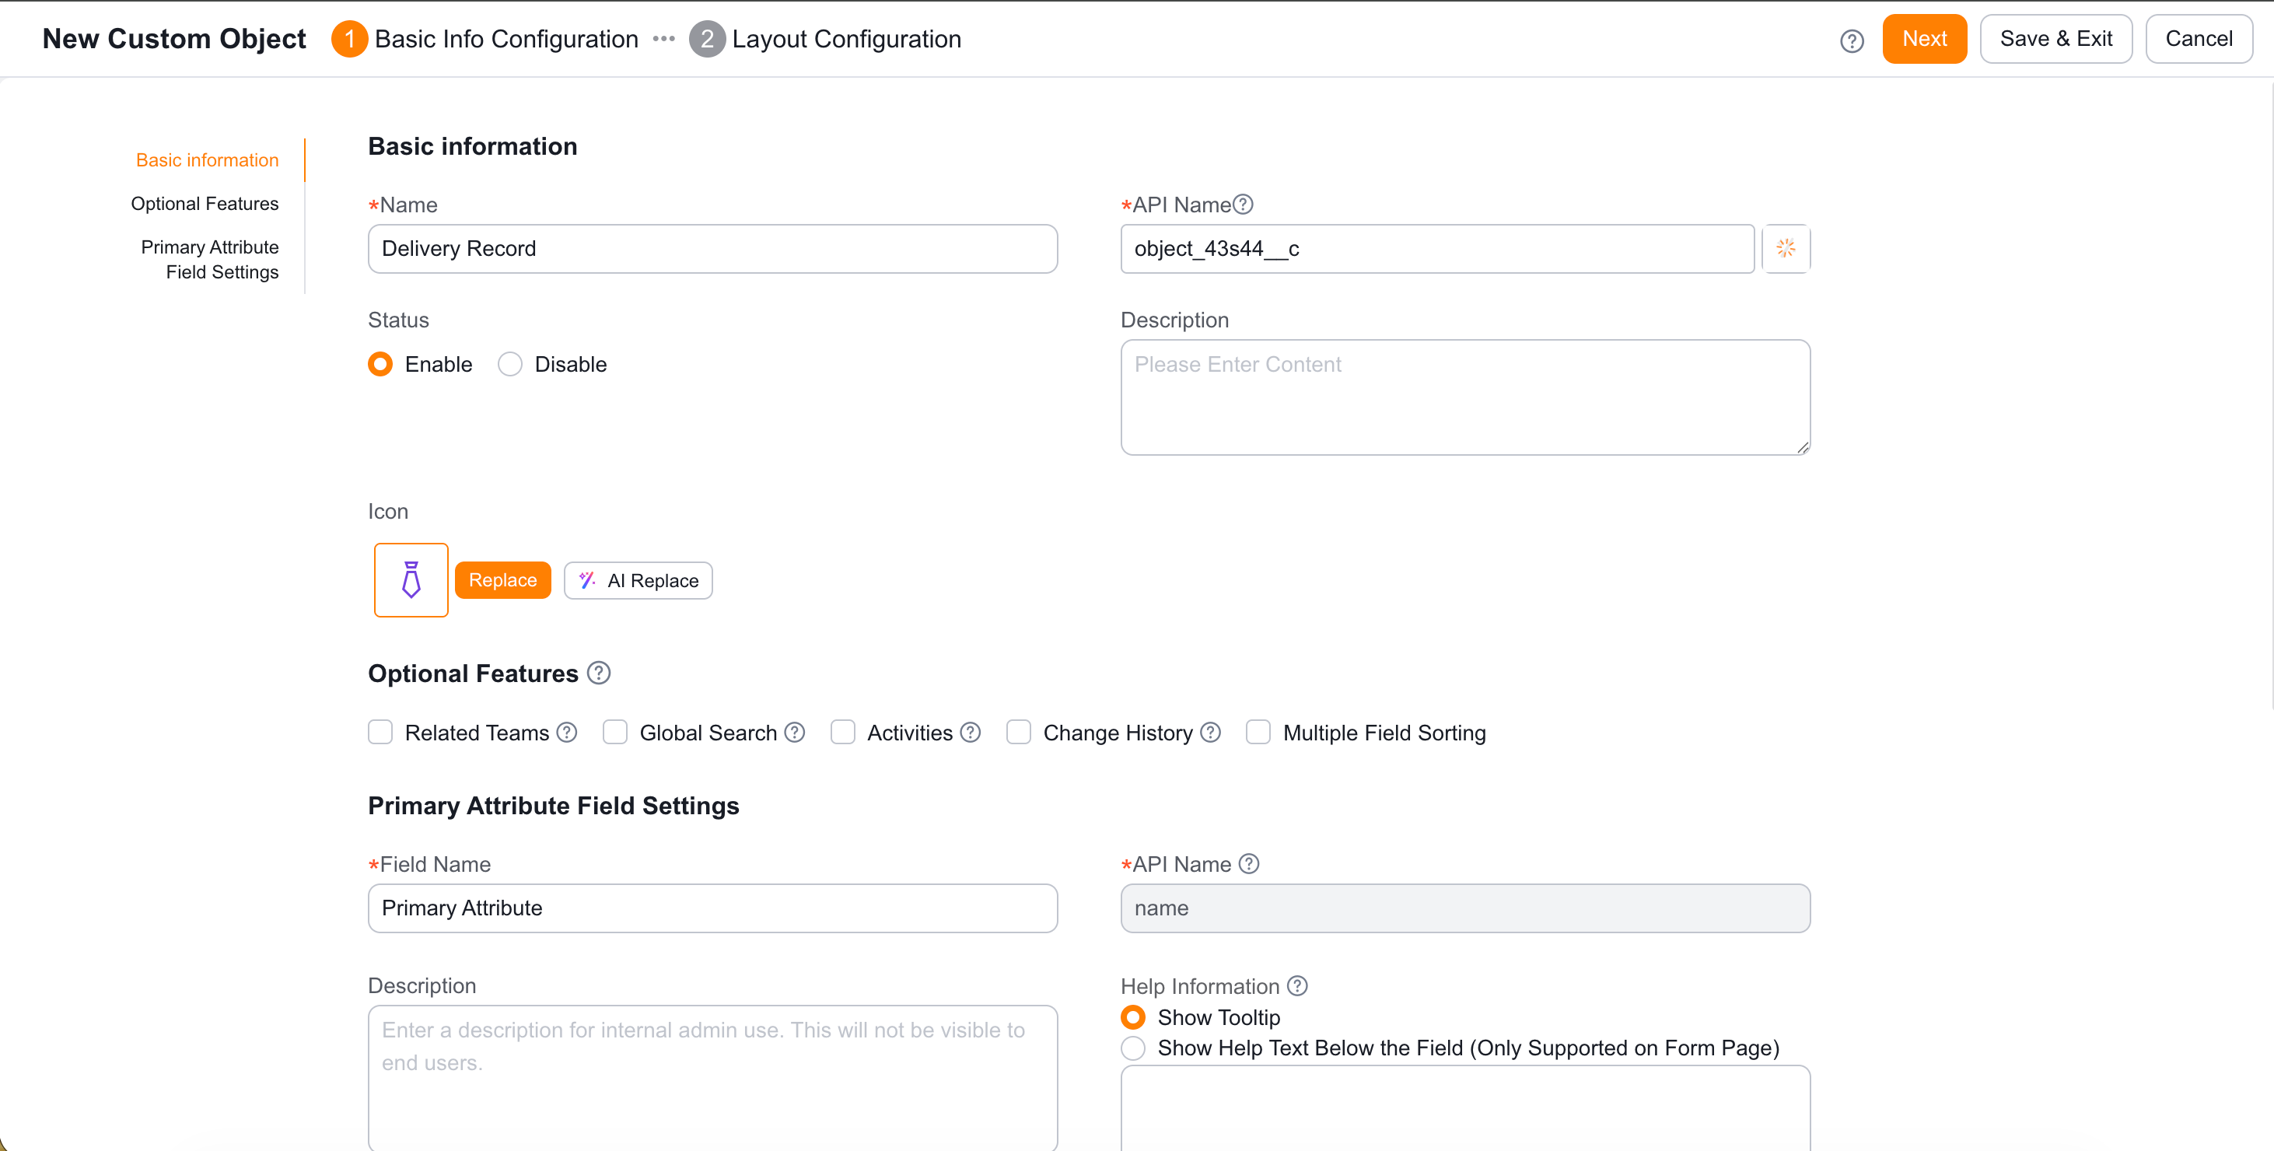Screen dimensions: 2274x1151
Task: Click the Please Enter Content description box
Action: (x=1465, y=397)
